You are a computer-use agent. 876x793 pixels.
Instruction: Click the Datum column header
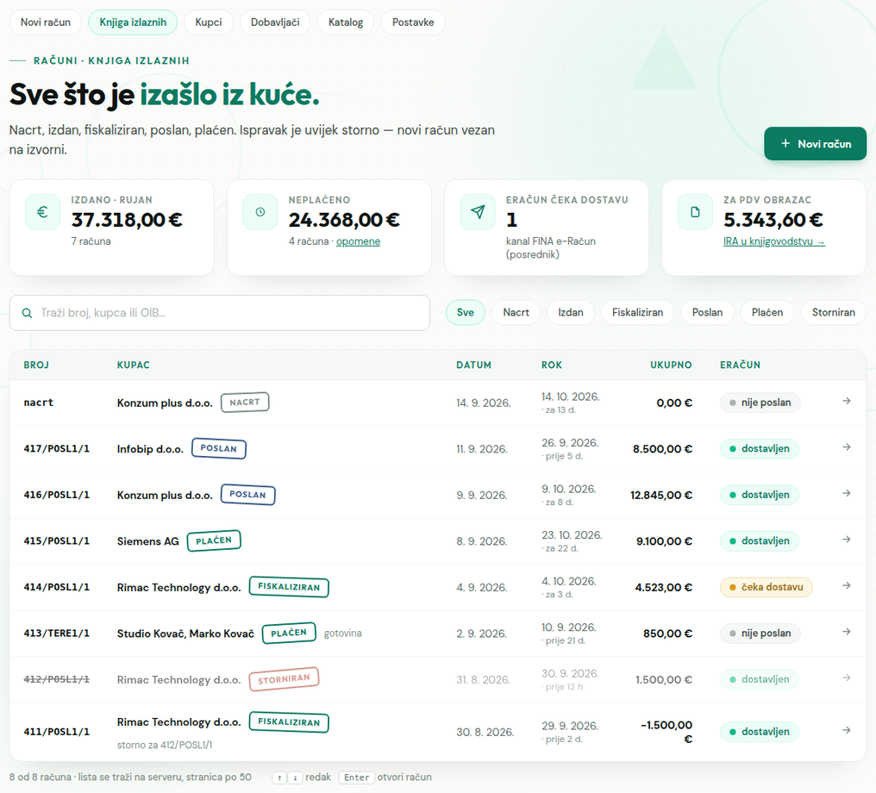coord(473,365)
